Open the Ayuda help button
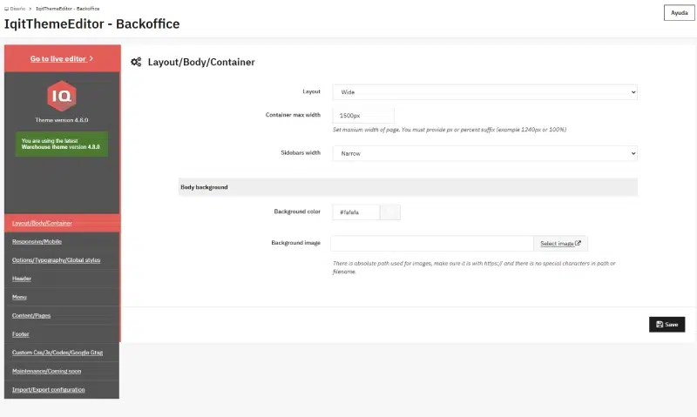The height and width of the screenshot is (417, 697). click(677, 13)
